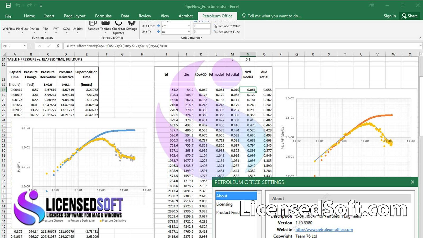Select the Petroleum Office ribbon tab
The image size is (423, 238).
217,16
